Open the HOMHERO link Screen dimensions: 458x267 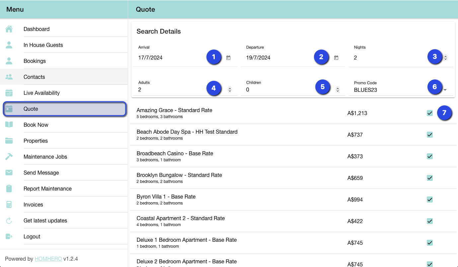point(48,259)
